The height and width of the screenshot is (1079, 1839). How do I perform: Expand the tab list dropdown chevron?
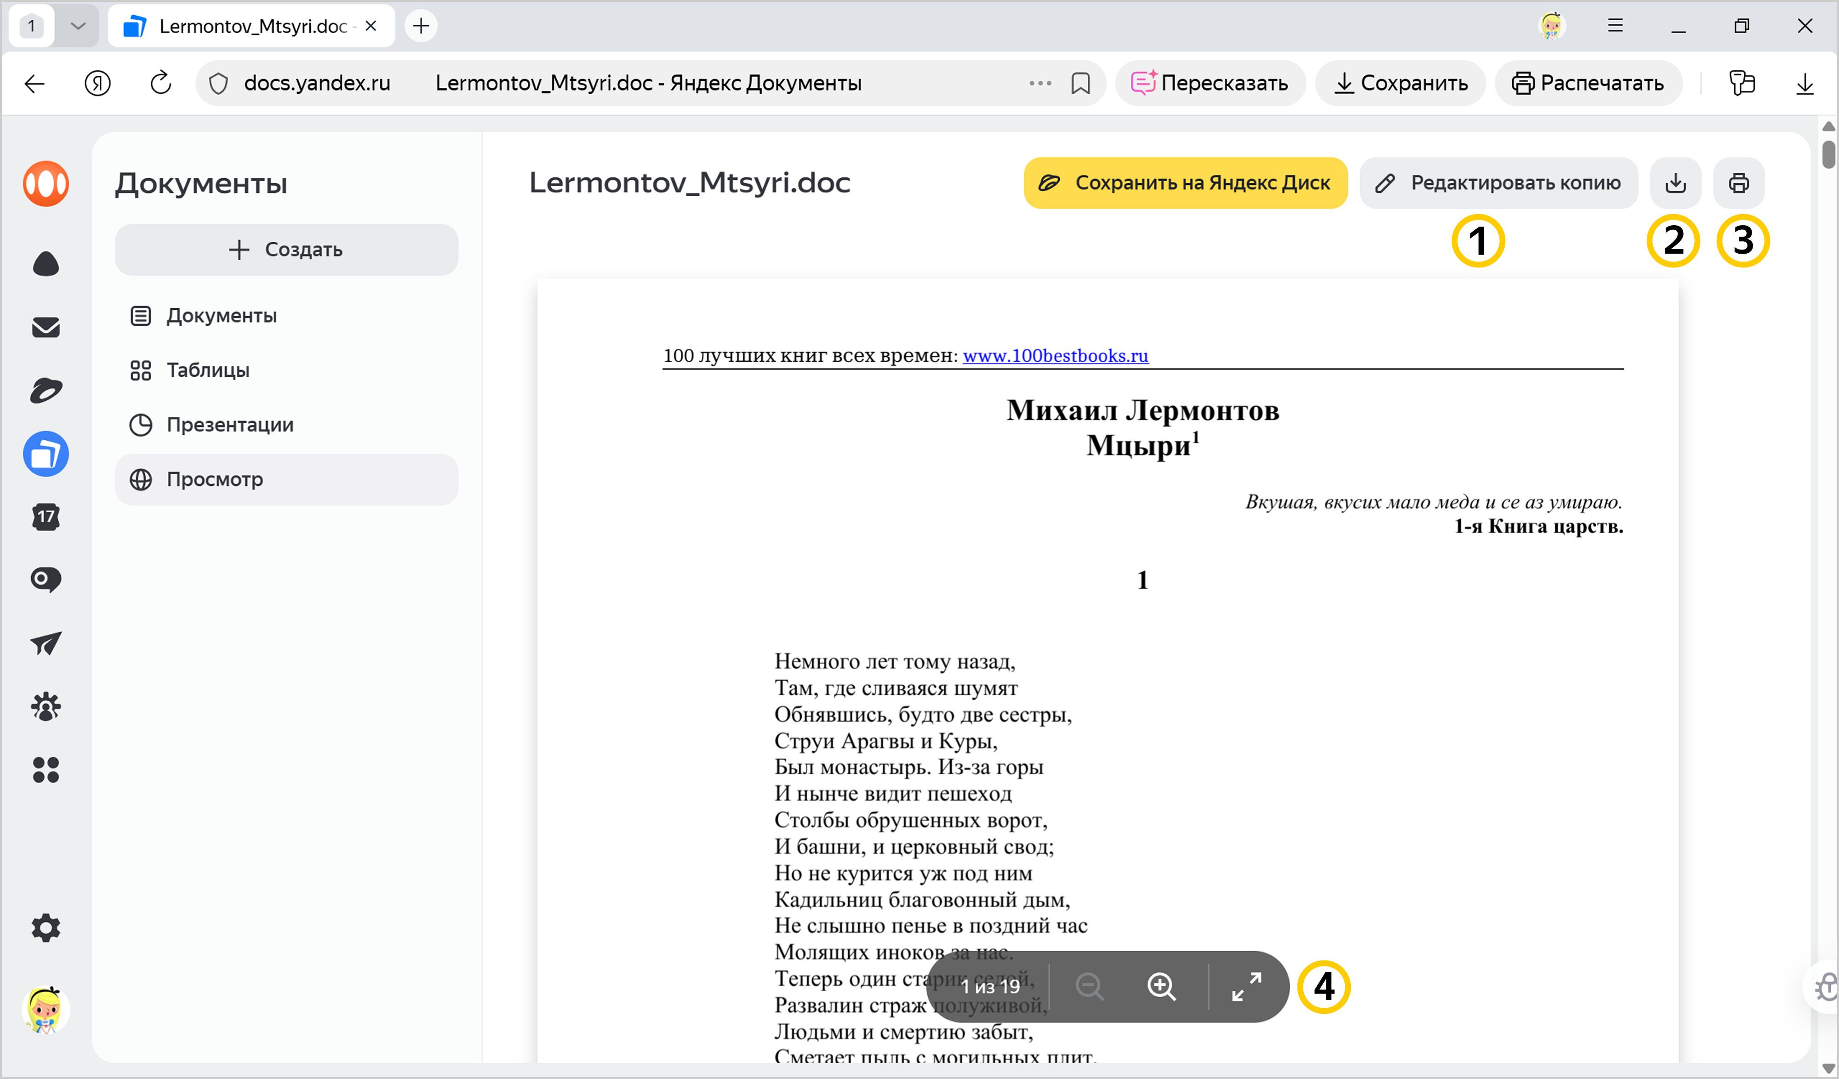click(78, 26)
